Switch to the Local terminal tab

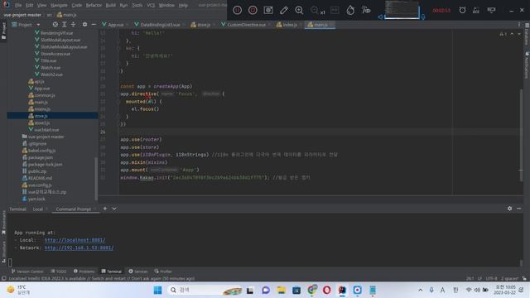38,209
